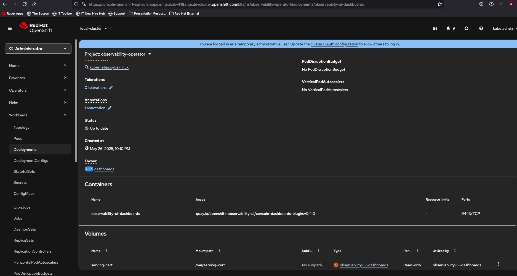
Task: Click the sidebar vertical scrollbar
Action: click(76, 101)
